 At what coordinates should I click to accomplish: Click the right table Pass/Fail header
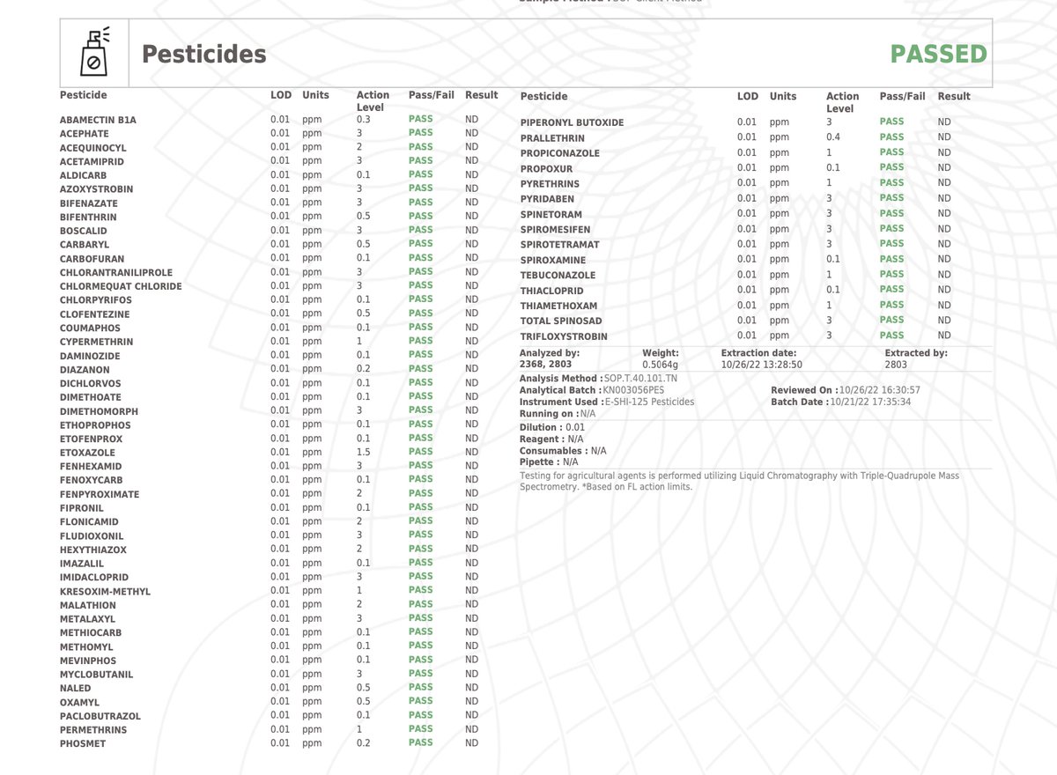coord(902,96)
